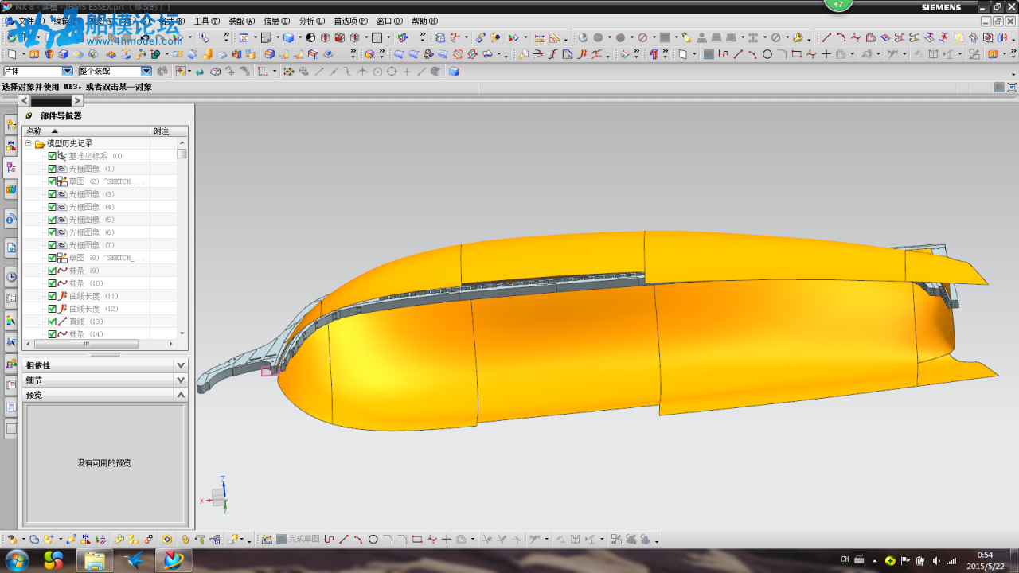Image resolution: width=1019 pixels, height=573 pixels.
Task: Open rectangle selection mode dropdown arrow
Action: [x=275, y=71]
